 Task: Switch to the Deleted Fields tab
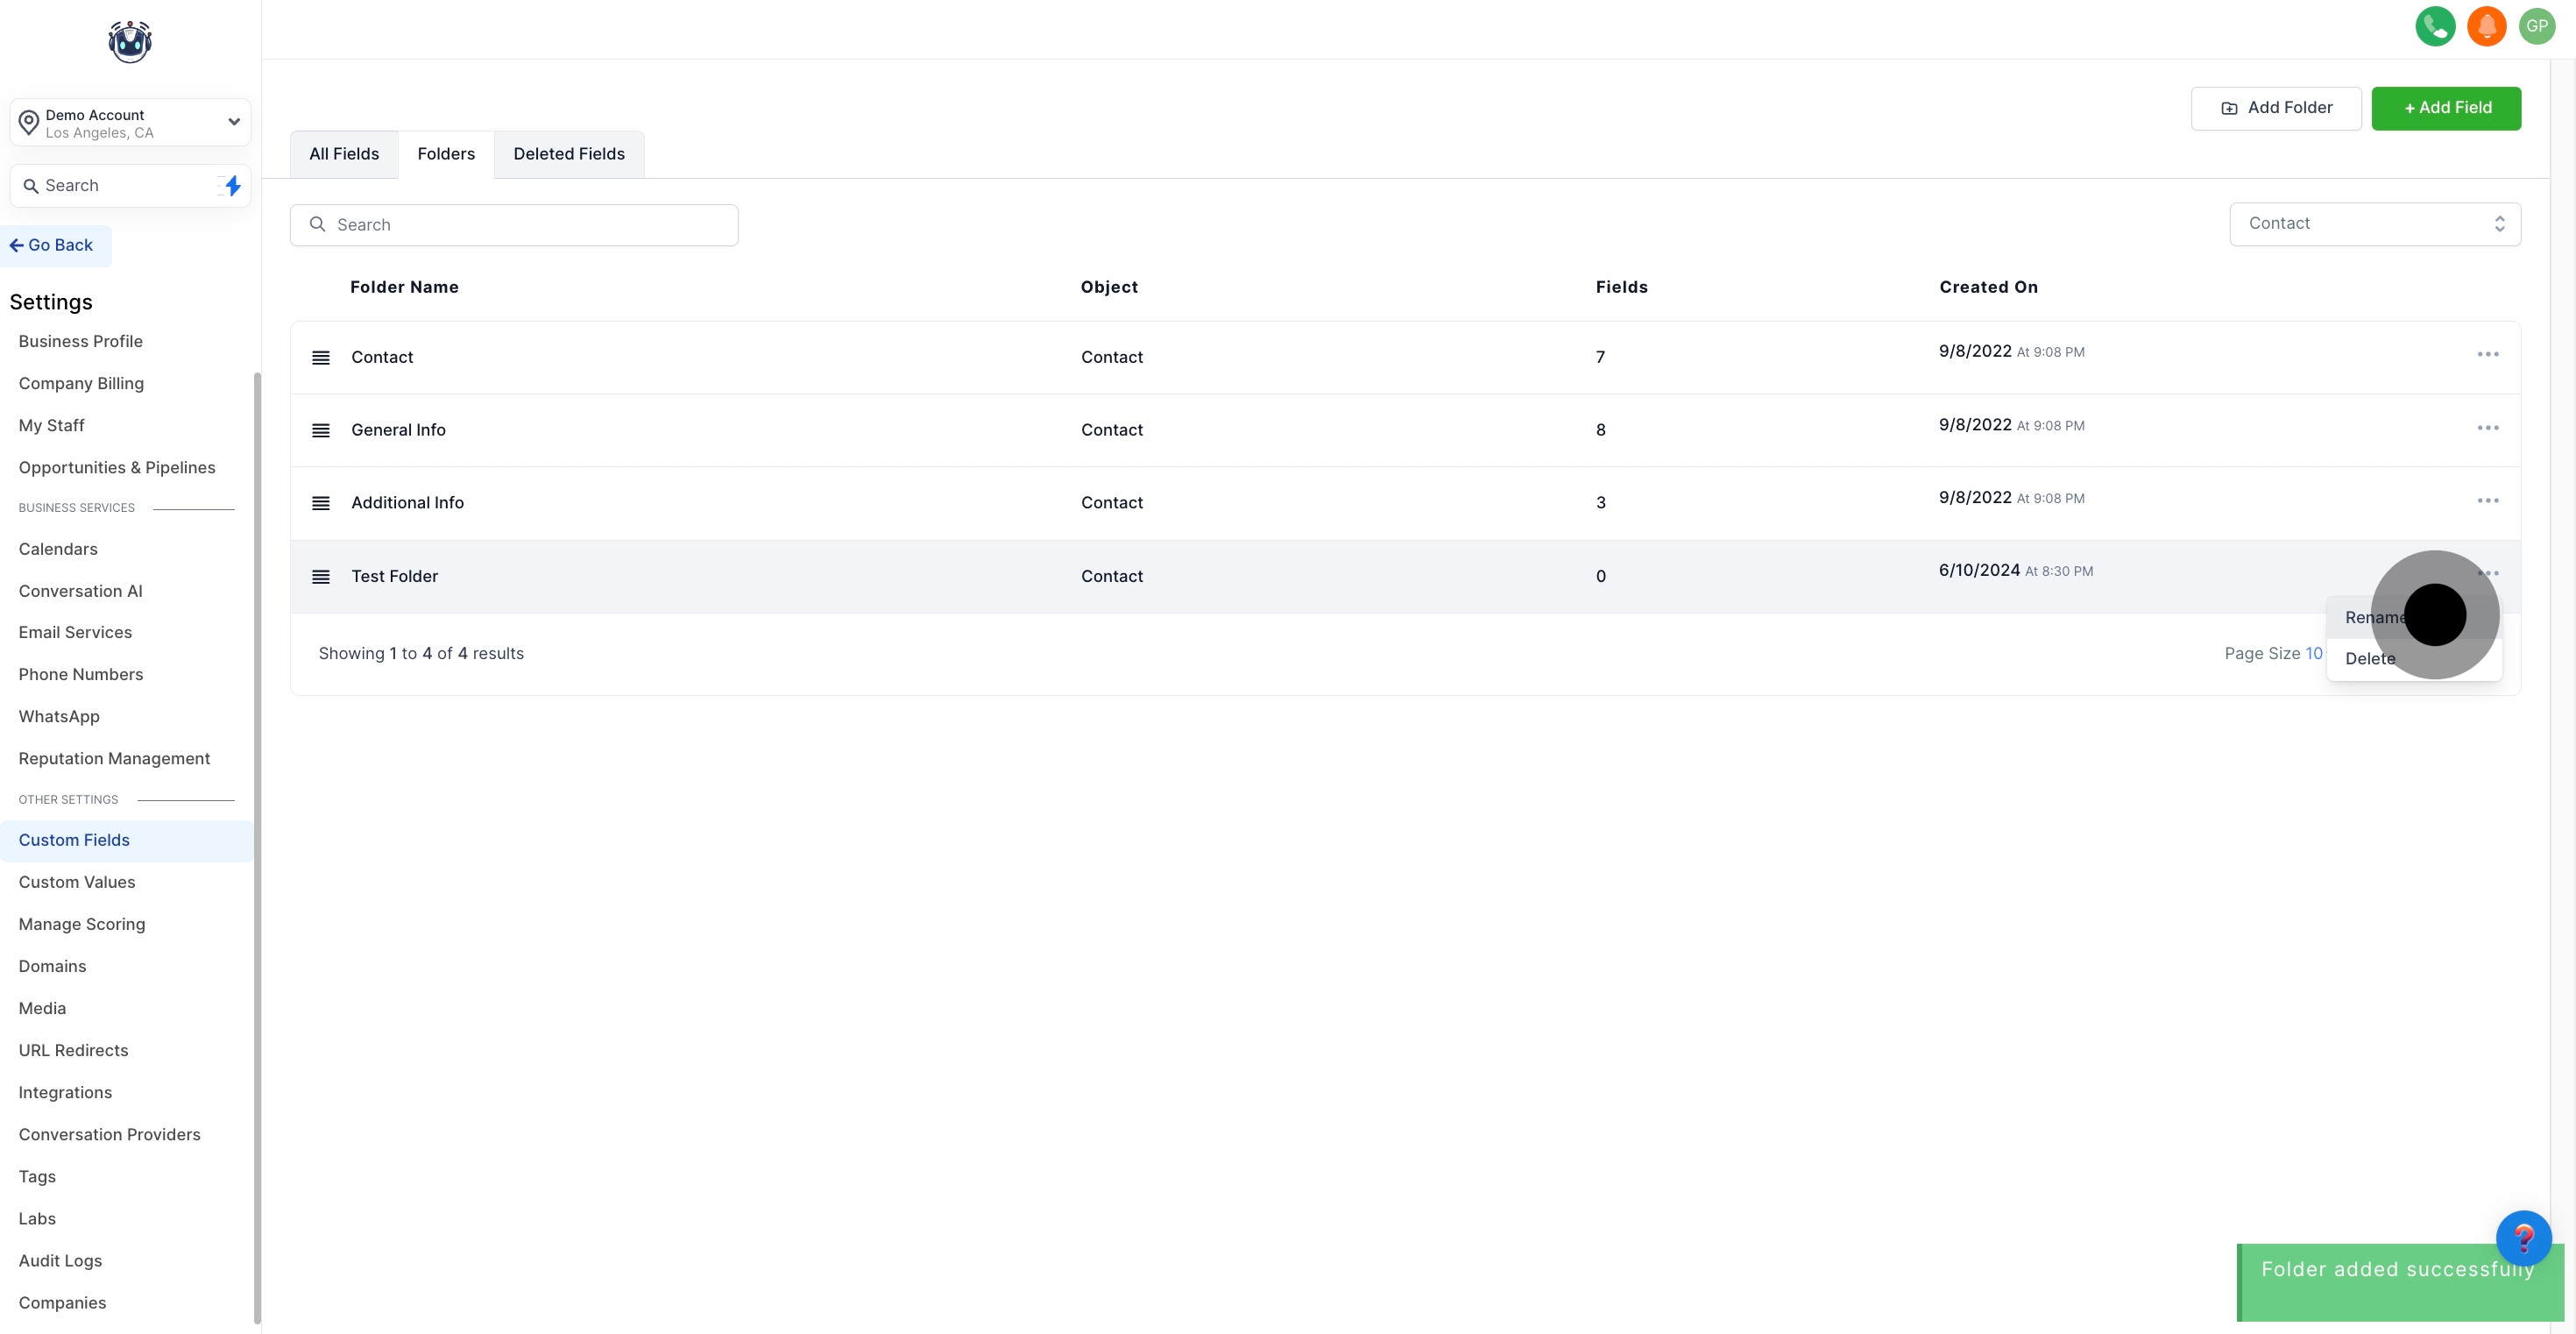tap(568, 154)
